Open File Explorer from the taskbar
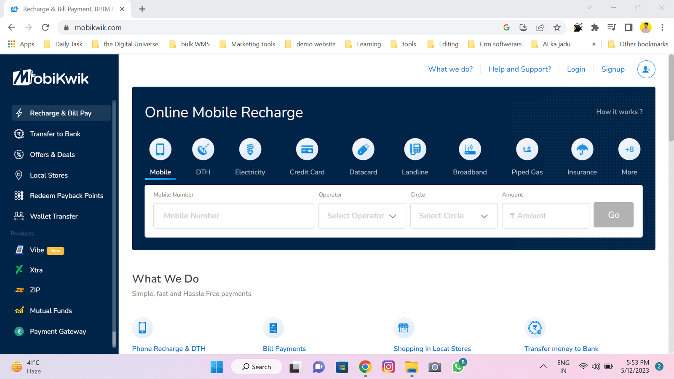 [x=412, y=367]
